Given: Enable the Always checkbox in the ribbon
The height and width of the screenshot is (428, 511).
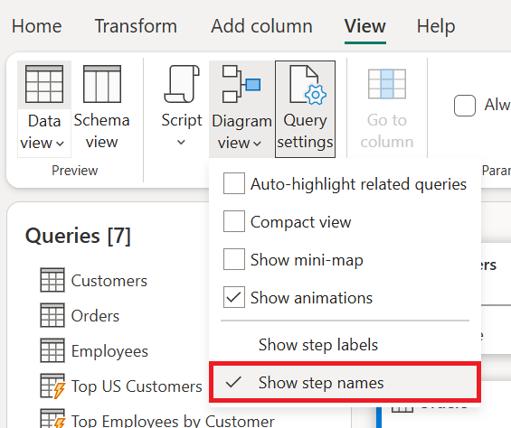Looking at the screenshot, I should (x=465, y=106).
